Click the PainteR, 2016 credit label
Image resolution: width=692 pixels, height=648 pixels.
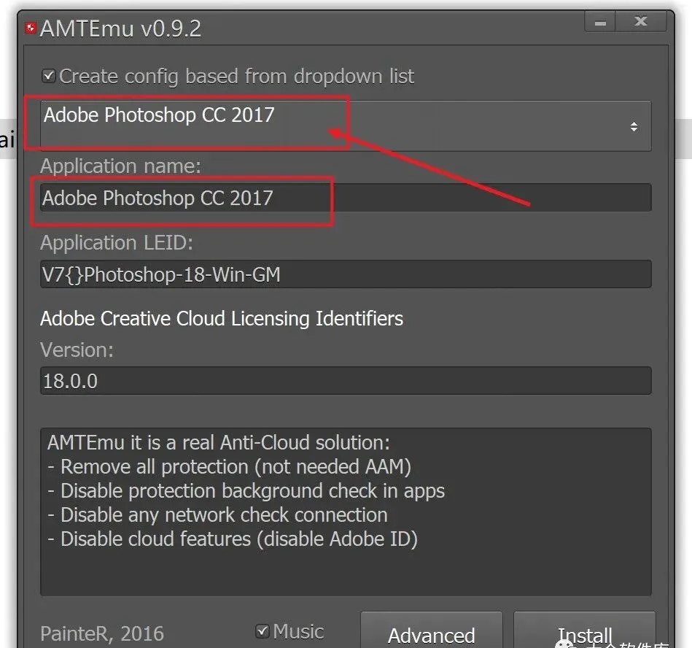pyautogui.click(x=102, y=633)
